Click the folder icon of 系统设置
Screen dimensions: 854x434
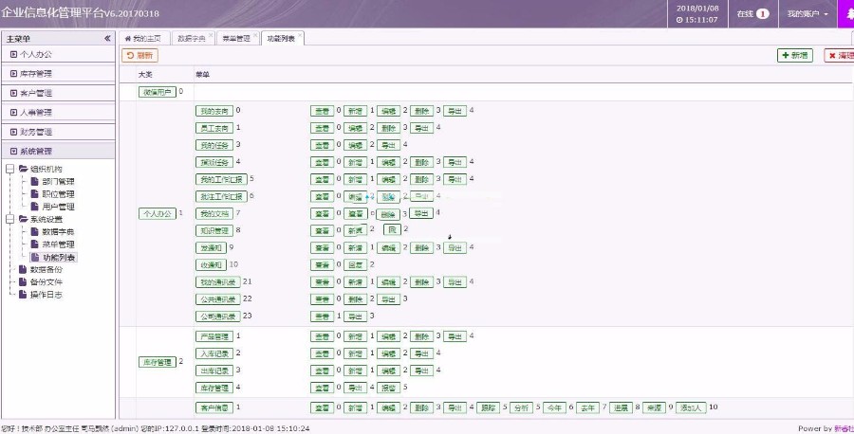[23, 219]
